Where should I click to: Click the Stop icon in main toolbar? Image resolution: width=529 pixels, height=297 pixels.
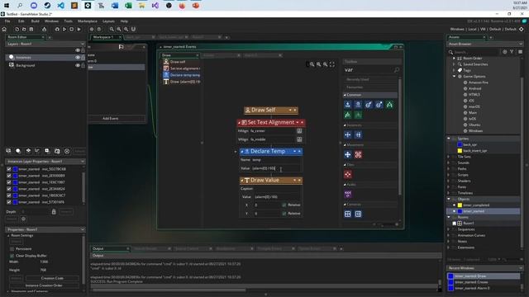click(x=72, y=30)
